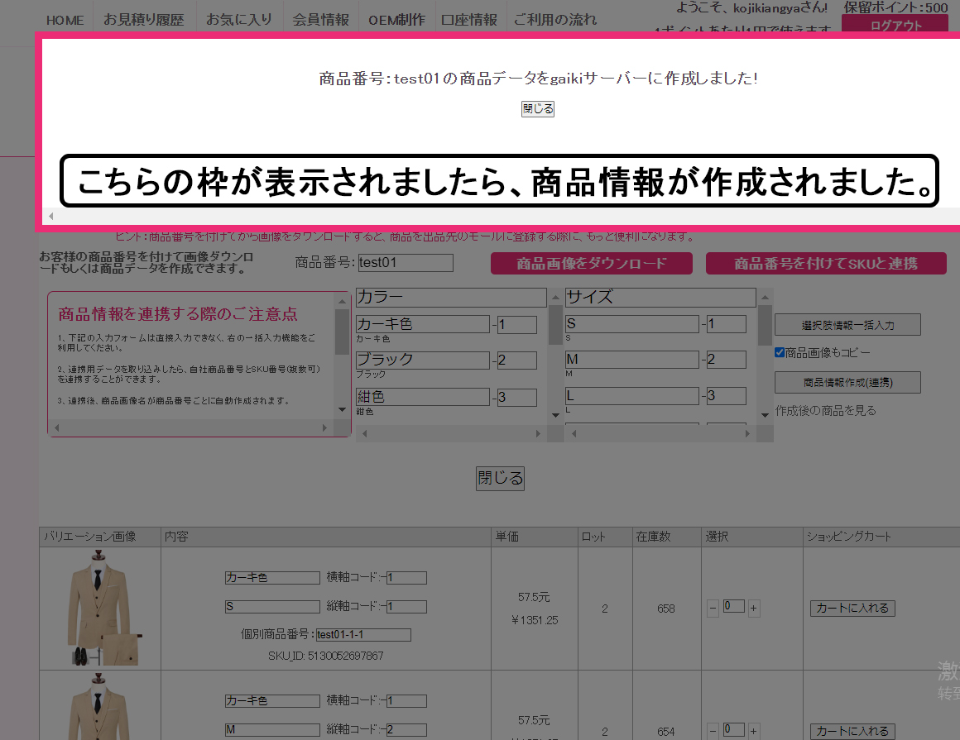Open the お見積り履歴 menu item
The width and height of the screenshot is (960, 740).
(x=144, y=19)
